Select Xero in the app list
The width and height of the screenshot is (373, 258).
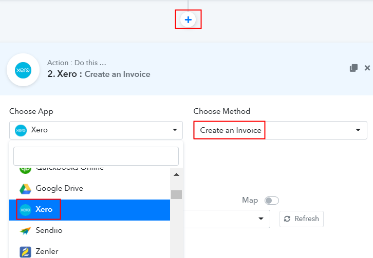click(x=90, y=210)
